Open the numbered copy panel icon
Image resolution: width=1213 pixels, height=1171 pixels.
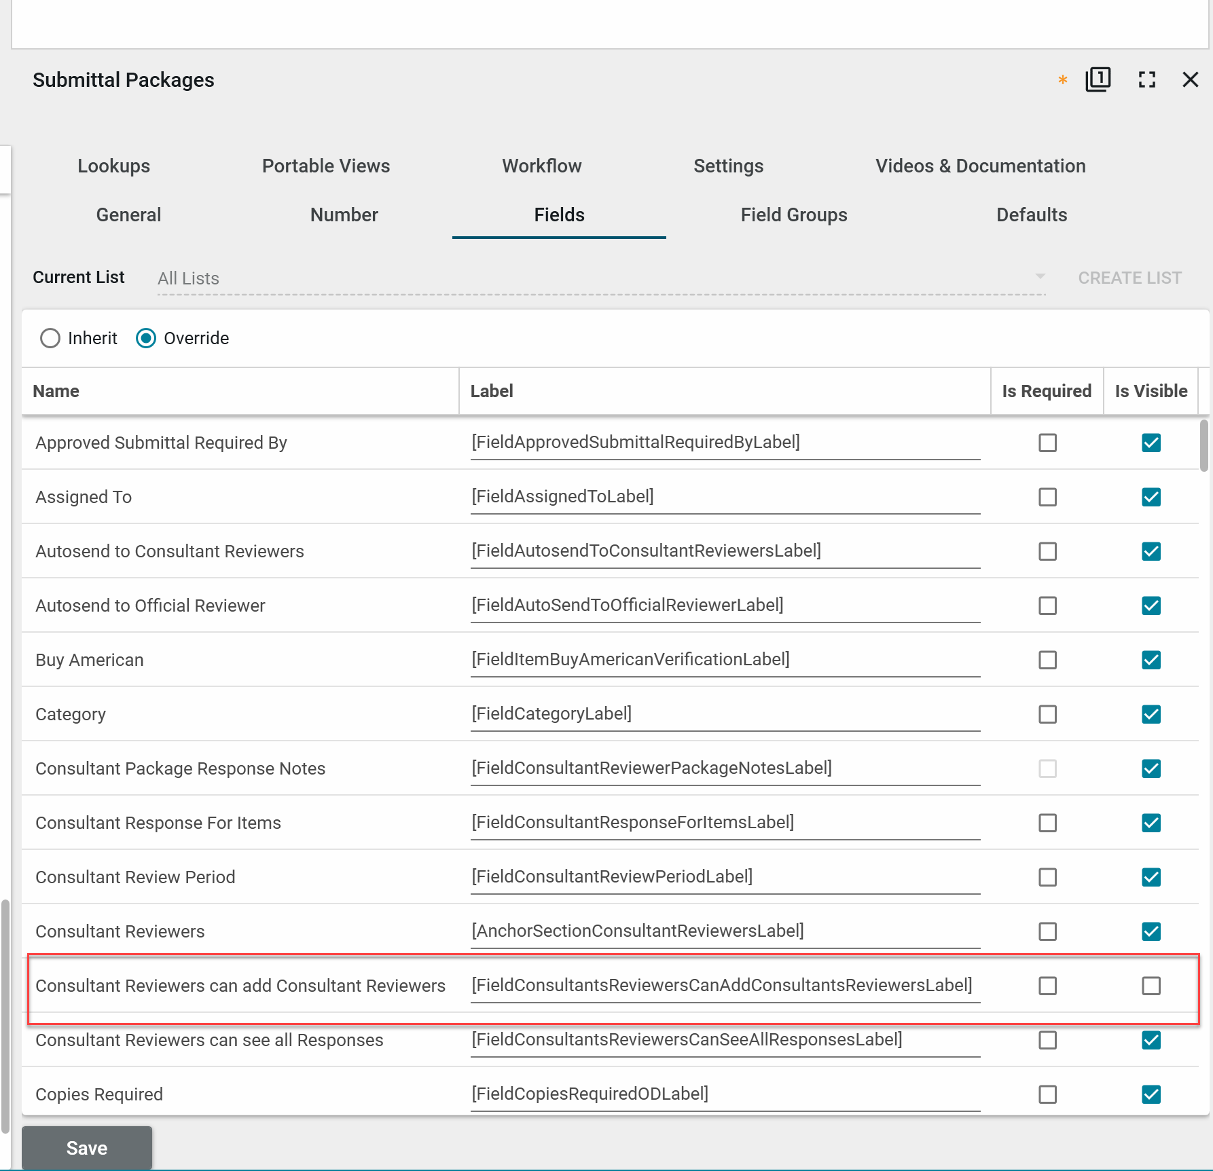click(x=1098, y=79)
